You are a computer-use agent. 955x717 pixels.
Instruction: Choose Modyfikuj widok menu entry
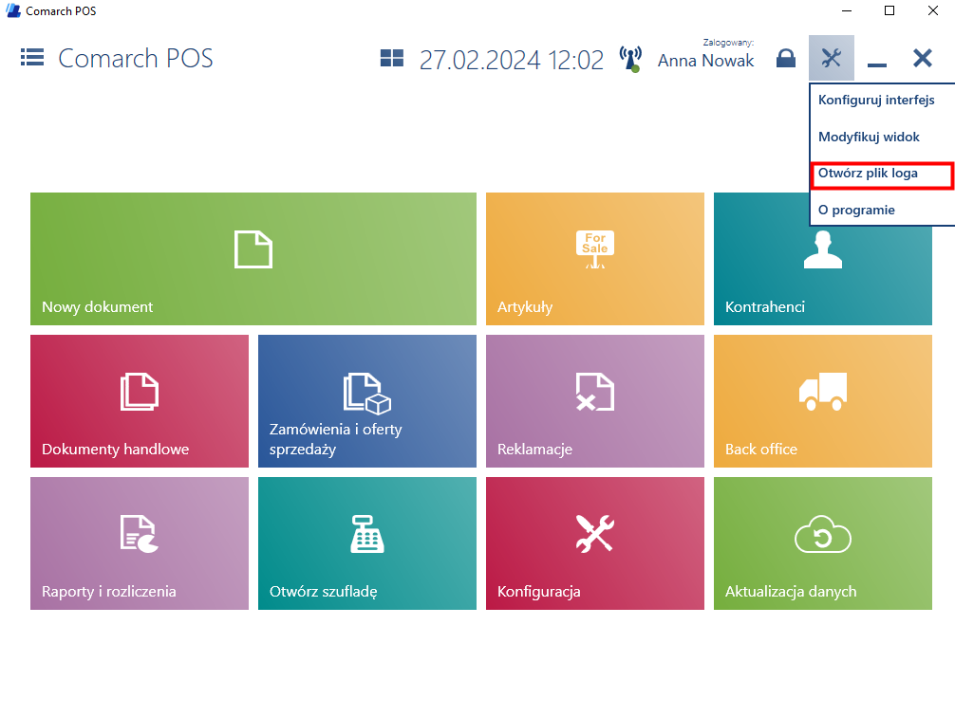tap(869, 137)
